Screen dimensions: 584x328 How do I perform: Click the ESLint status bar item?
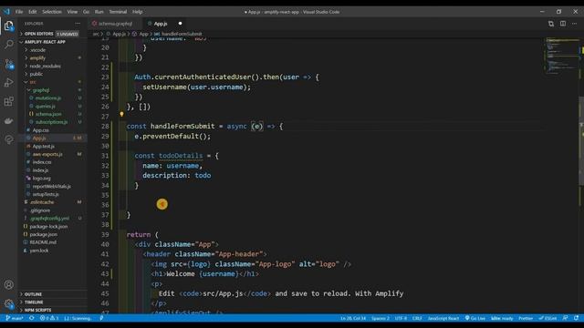click(x=547, y=318)
